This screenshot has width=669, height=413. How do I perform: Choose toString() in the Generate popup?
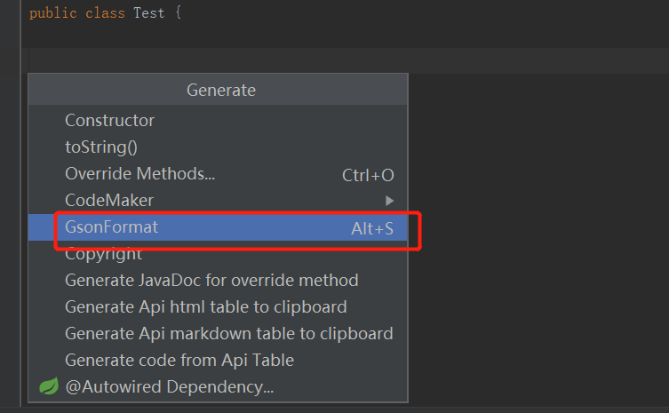pos(100,147)
